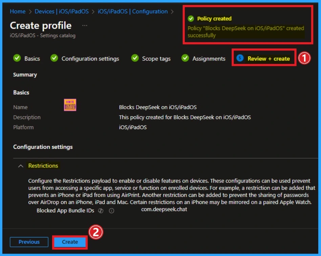Click the Basics section heading under Summary
The height and width of the screenshot is (256, 321).
coord(21,92)
